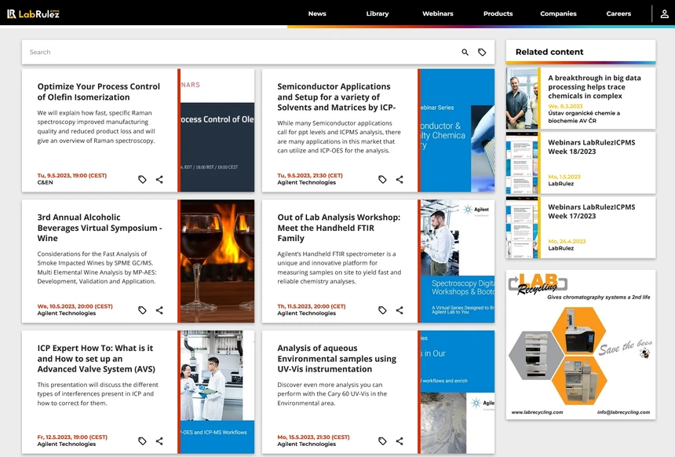Open 'Out of Lab Analysis Workshop' title
The height and width of the screenshot is (457, 675).
tap(339, 228)
